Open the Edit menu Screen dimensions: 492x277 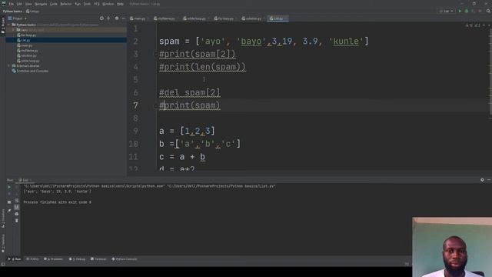(19, 4)
